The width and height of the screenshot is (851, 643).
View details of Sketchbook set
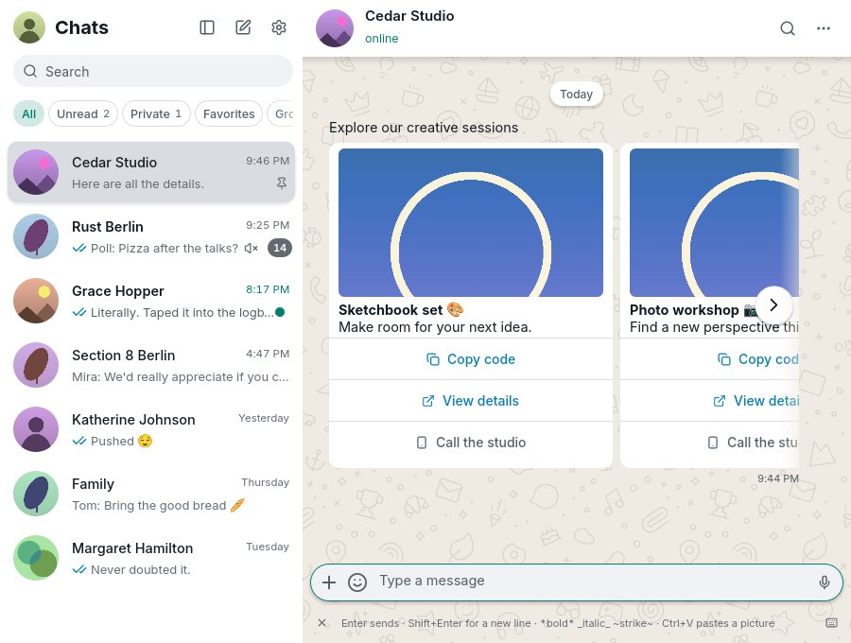[x=471, y=401]
